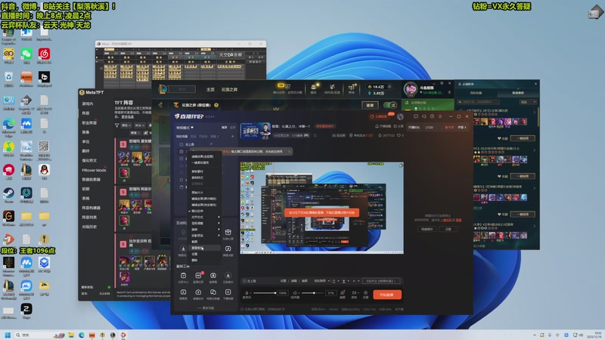Open the Windows Start button
This screenshot has height=340, width=605.
[8, 335]
